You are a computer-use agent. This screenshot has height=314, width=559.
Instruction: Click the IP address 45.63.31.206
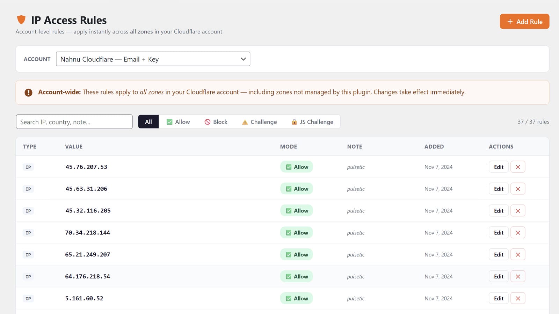pos(86,189)
